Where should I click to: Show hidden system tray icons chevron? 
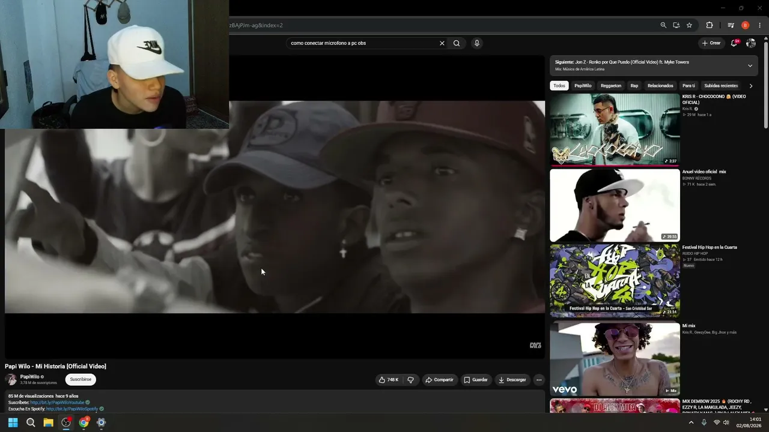pyautogui.click(x=691, y=422)
